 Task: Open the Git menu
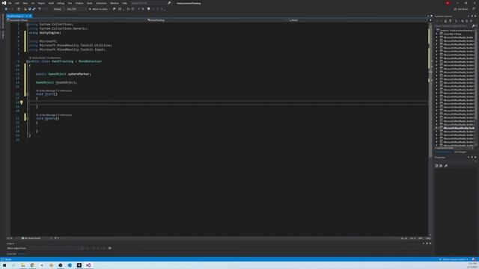[33, 3]
